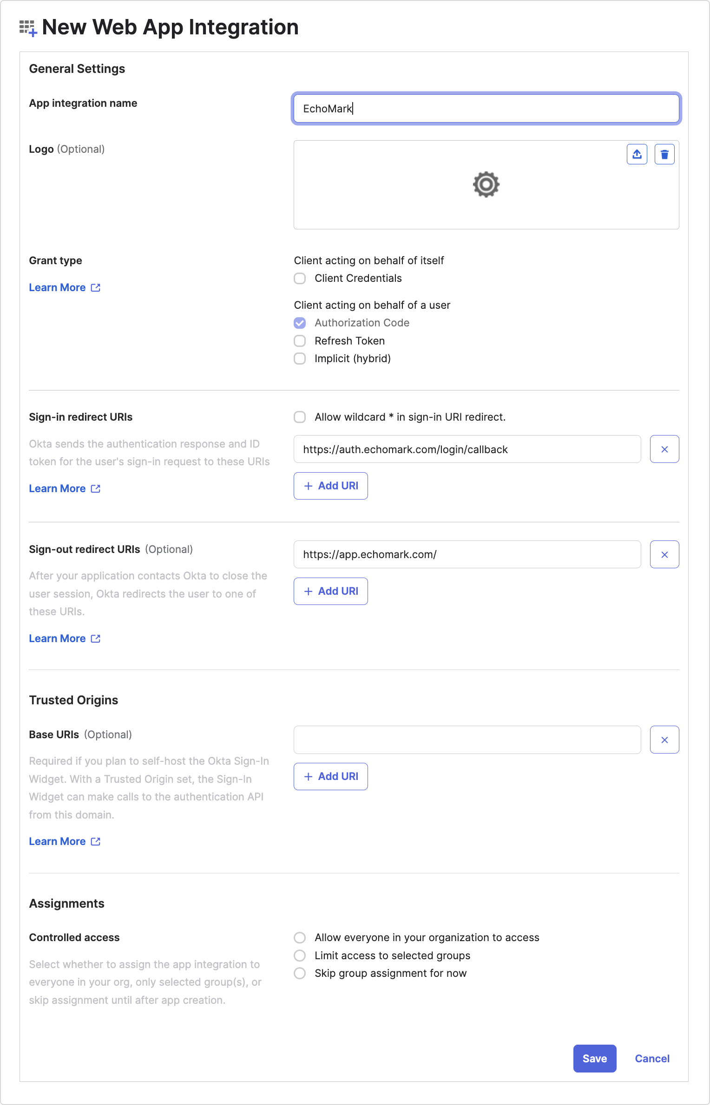Remove the Base URI row with X
The width and height of the screenshot is (710, 1105).
pos(664,740)
